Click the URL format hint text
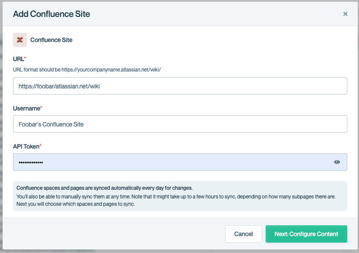 click(x=87, y=69)
